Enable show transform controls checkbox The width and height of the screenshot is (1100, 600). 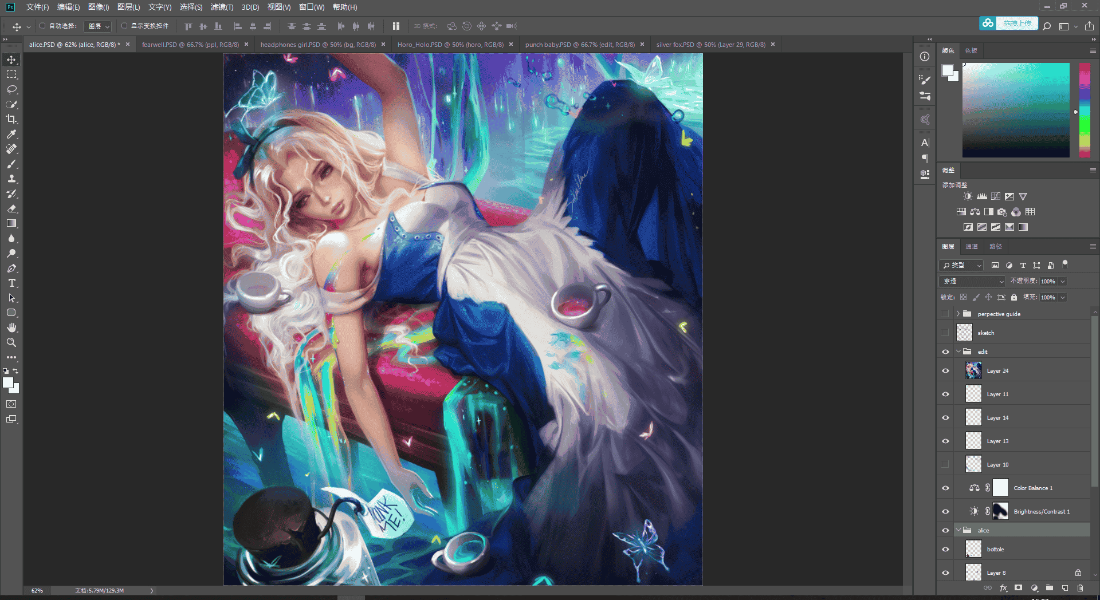tap(124, 26)
